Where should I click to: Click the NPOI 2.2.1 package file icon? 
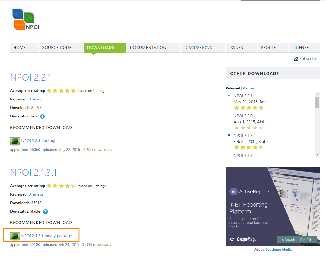click(15, 141)
